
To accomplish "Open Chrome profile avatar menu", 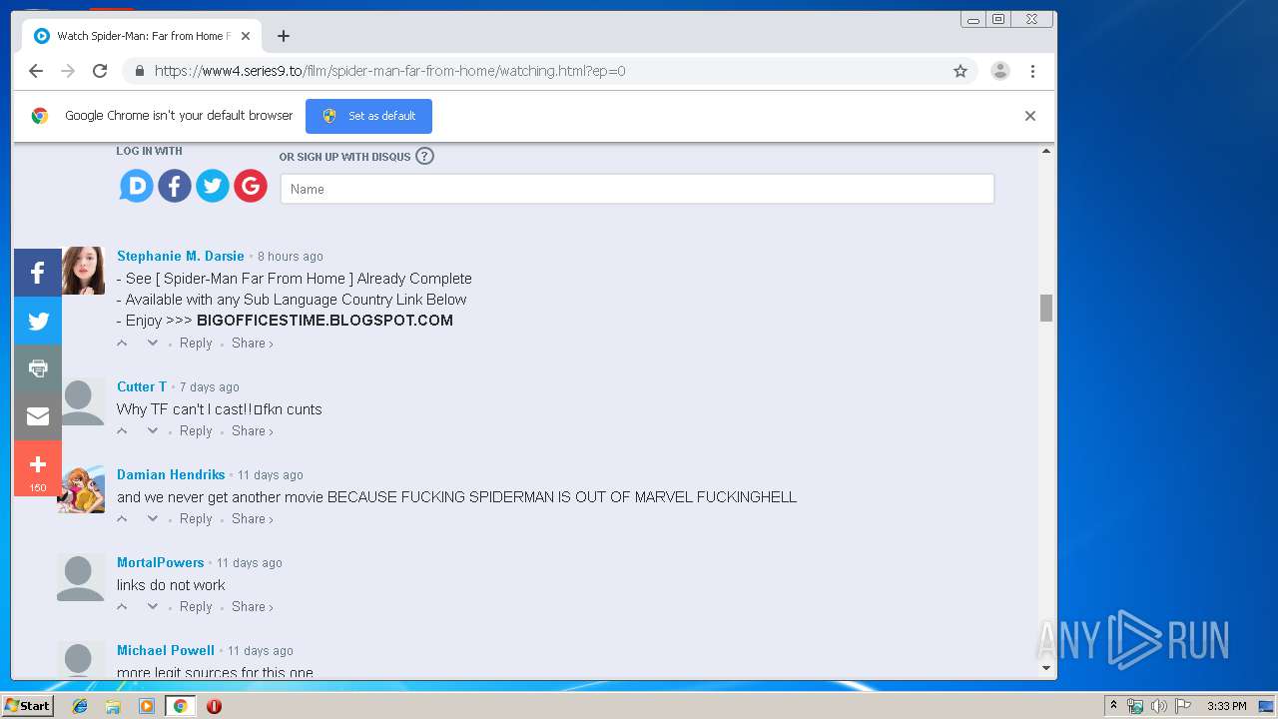I will (x=999, y=71).
